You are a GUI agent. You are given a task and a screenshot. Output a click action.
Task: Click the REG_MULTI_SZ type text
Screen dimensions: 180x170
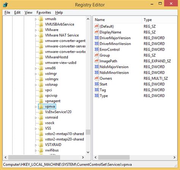coord(156,78)
